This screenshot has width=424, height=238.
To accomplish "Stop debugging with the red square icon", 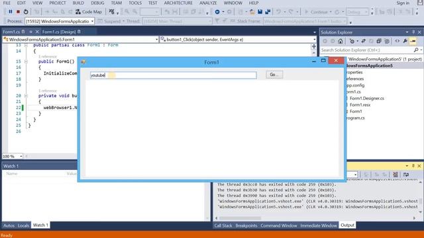I will coord(18,12).
